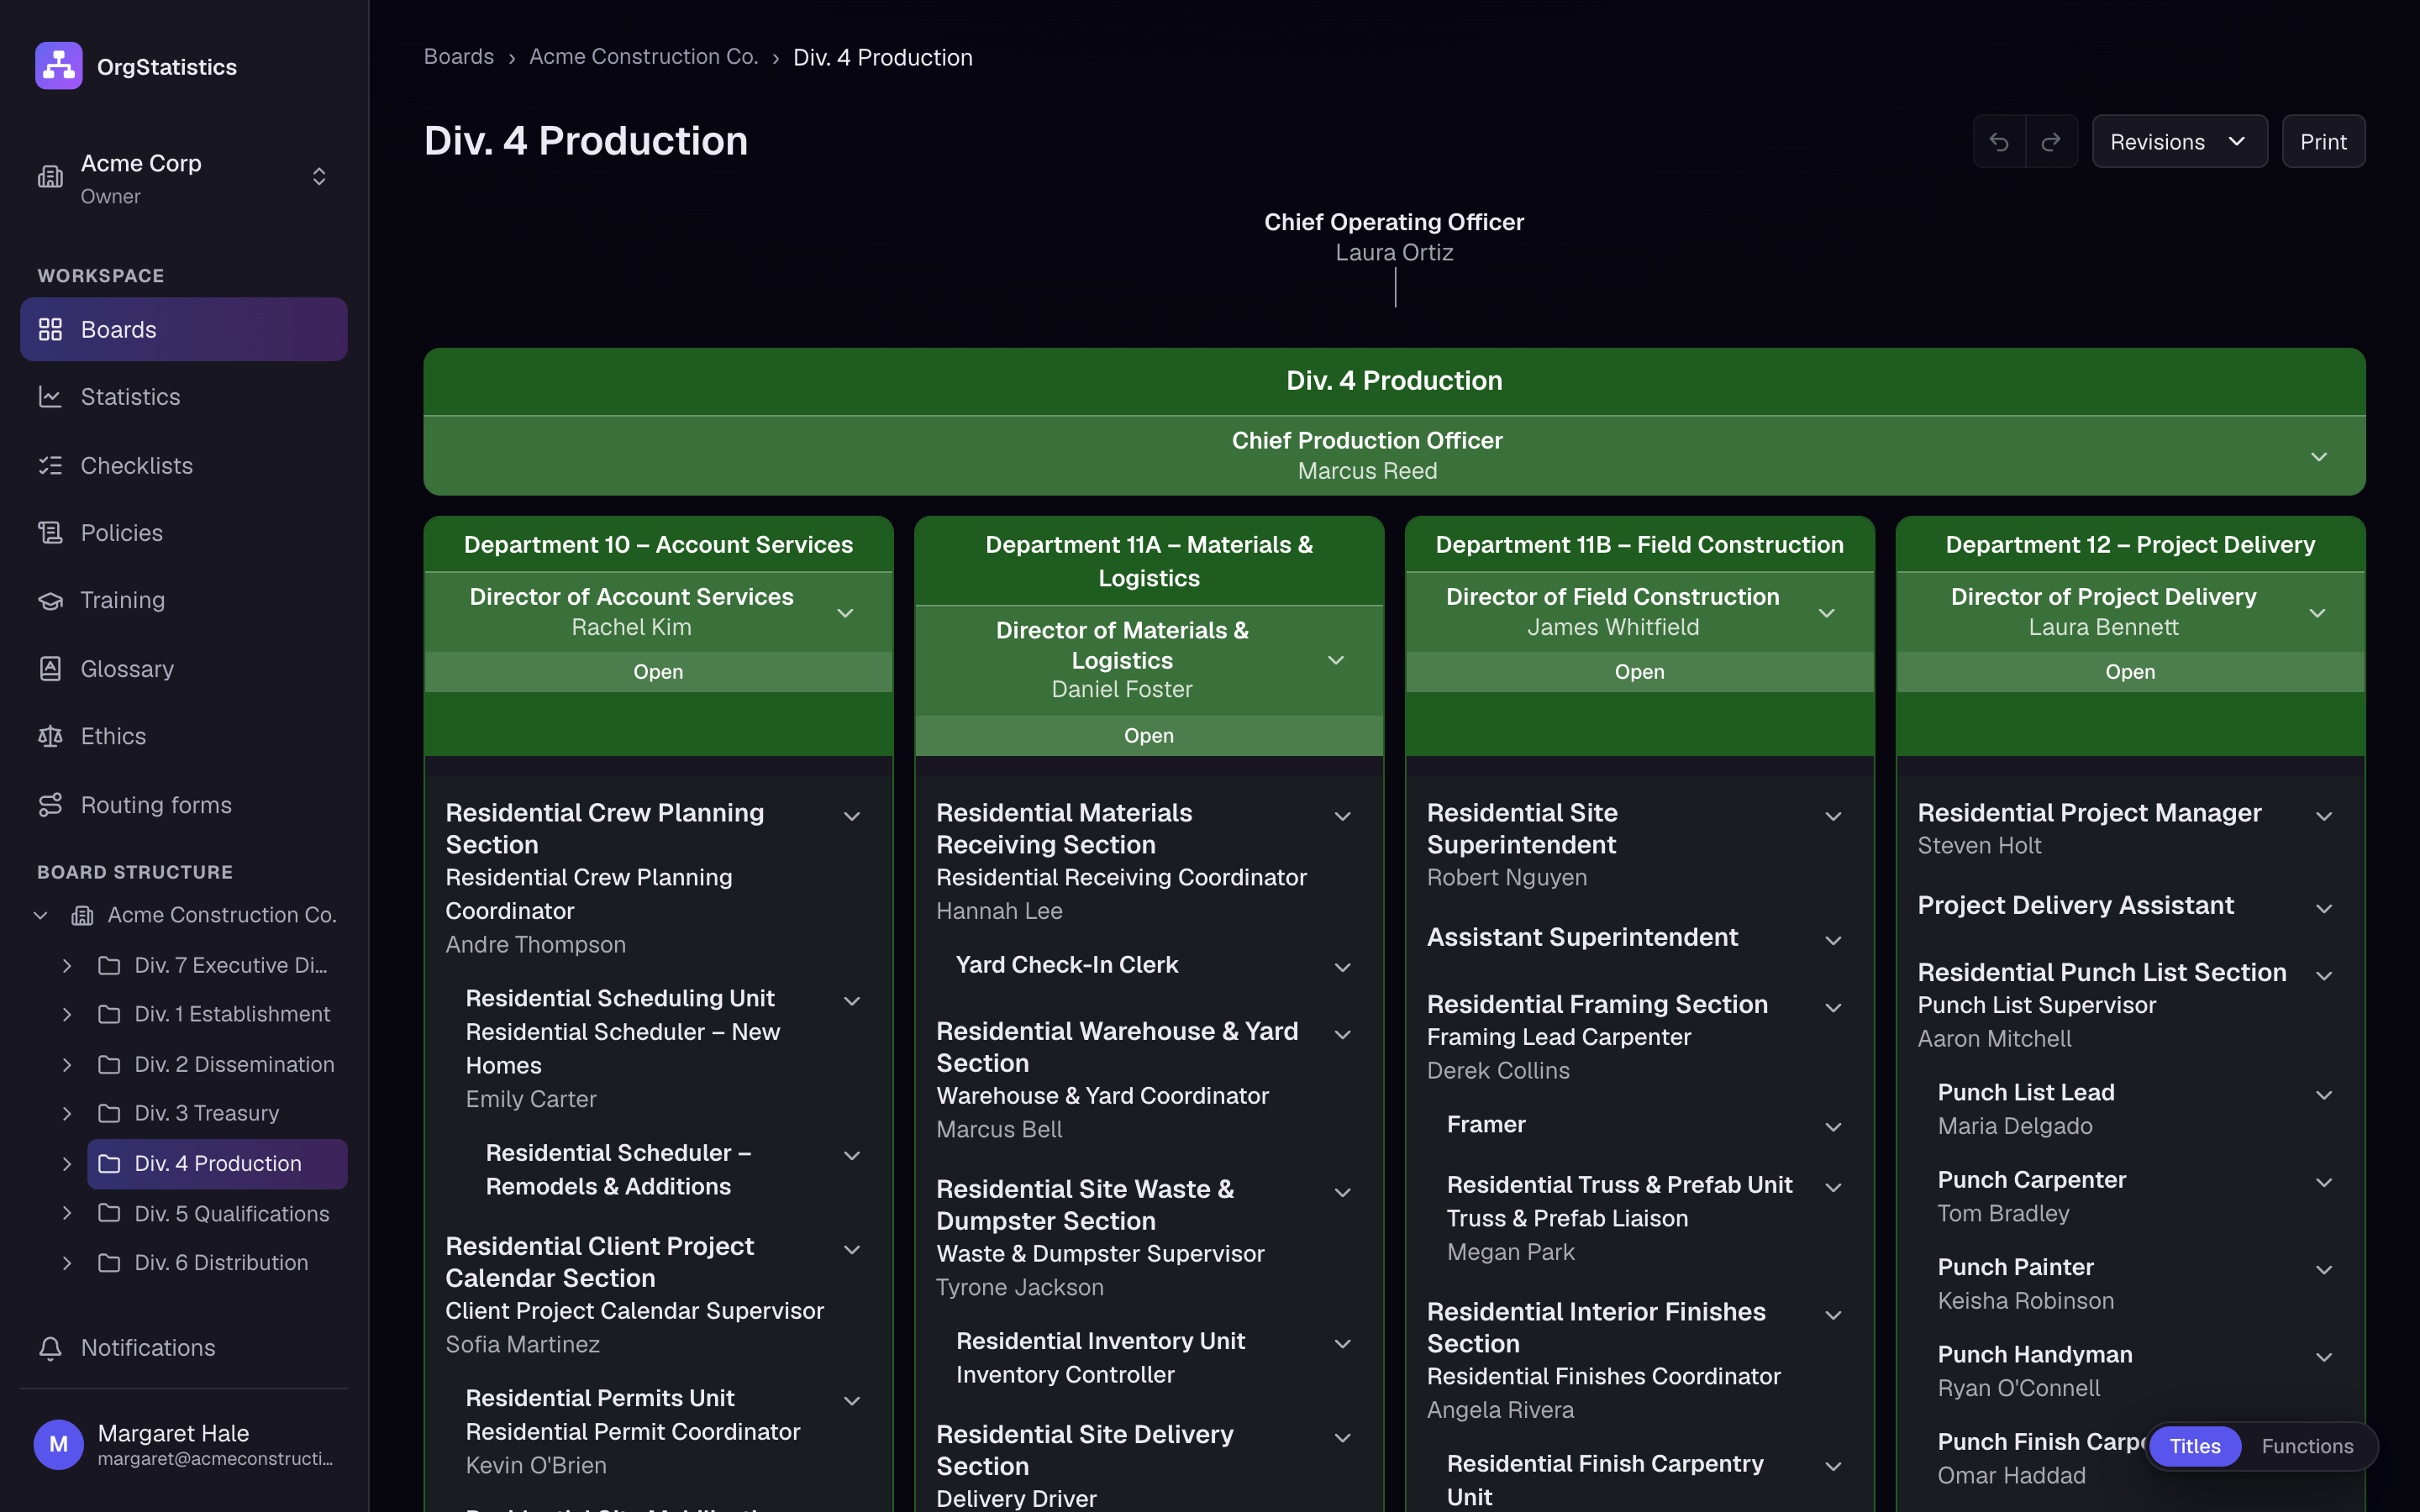Viewport: 2420px width, 1512px height.
Task: Expand Residential Project Manager chevron
Action: point(2324,816)
